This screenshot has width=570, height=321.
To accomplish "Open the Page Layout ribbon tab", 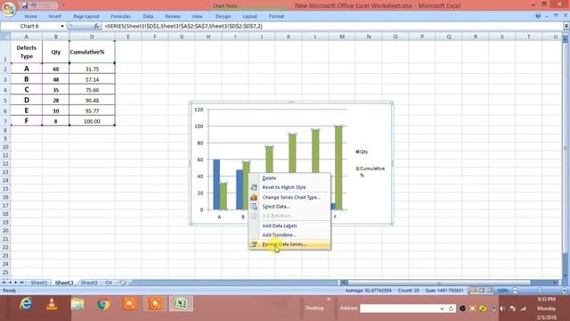I will pos(86,16).
